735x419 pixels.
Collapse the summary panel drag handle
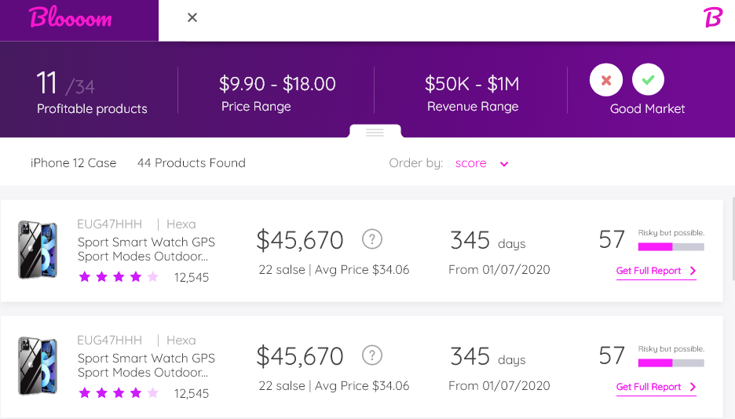click(375, 133)
